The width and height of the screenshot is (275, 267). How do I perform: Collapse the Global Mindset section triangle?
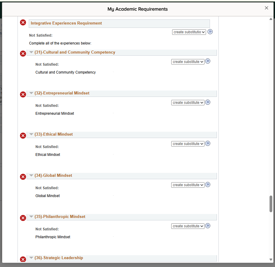pos(31,176)
